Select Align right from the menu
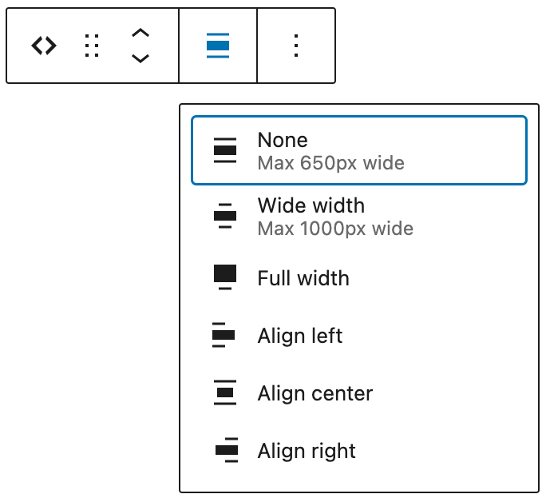The width and height of the screenshot is (546, 502). pyautogui.click(x=359, y=450)
